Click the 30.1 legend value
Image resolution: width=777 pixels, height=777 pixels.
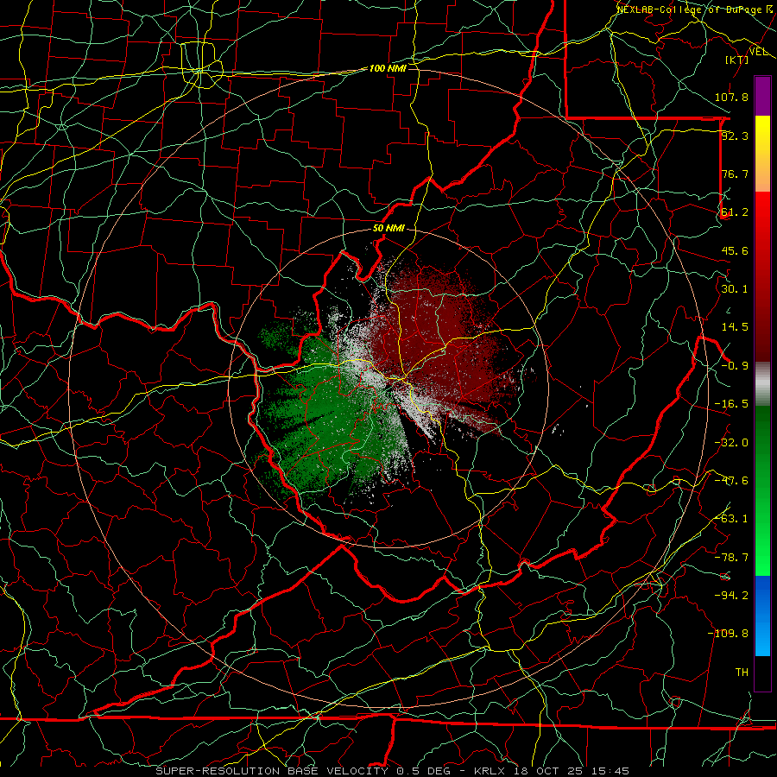click(x=735, y=289)
